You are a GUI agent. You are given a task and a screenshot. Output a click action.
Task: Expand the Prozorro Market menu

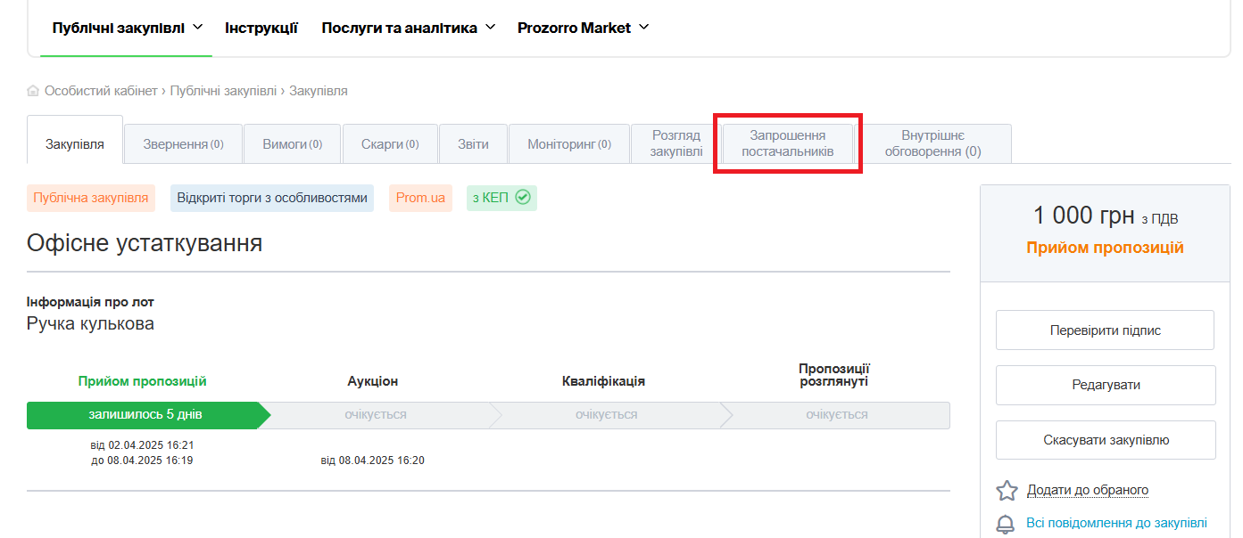583,28
